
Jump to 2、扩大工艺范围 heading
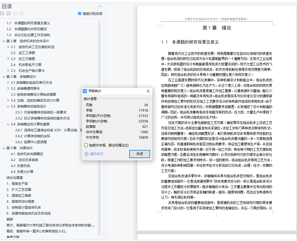coord(19,190)
